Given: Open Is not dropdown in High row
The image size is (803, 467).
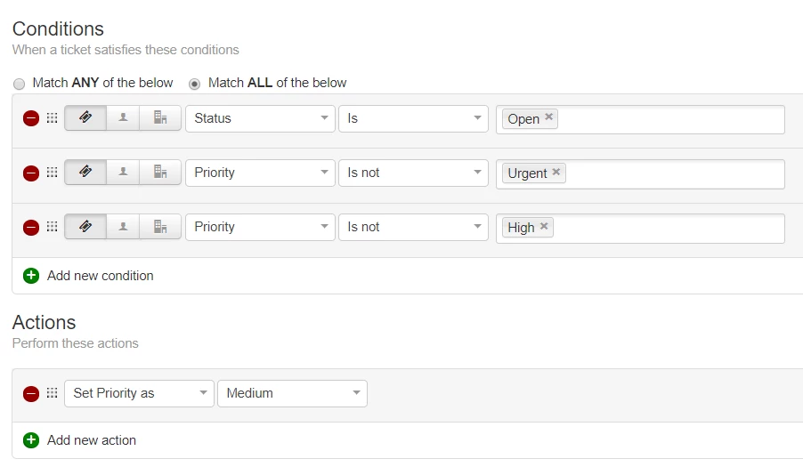Looking at the screenshot, I should 413,227.
